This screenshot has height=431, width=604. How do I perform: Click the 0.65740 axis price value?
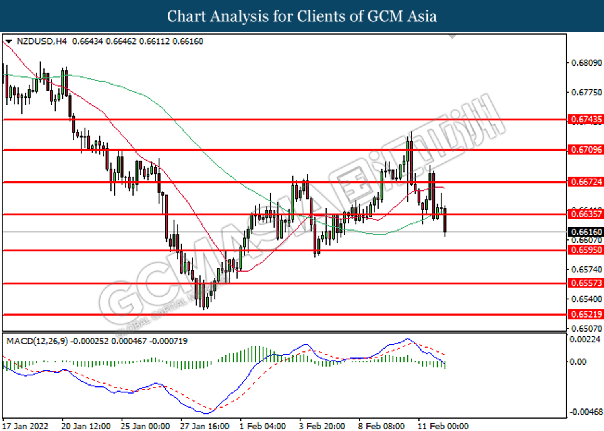[x=587, y=269]
